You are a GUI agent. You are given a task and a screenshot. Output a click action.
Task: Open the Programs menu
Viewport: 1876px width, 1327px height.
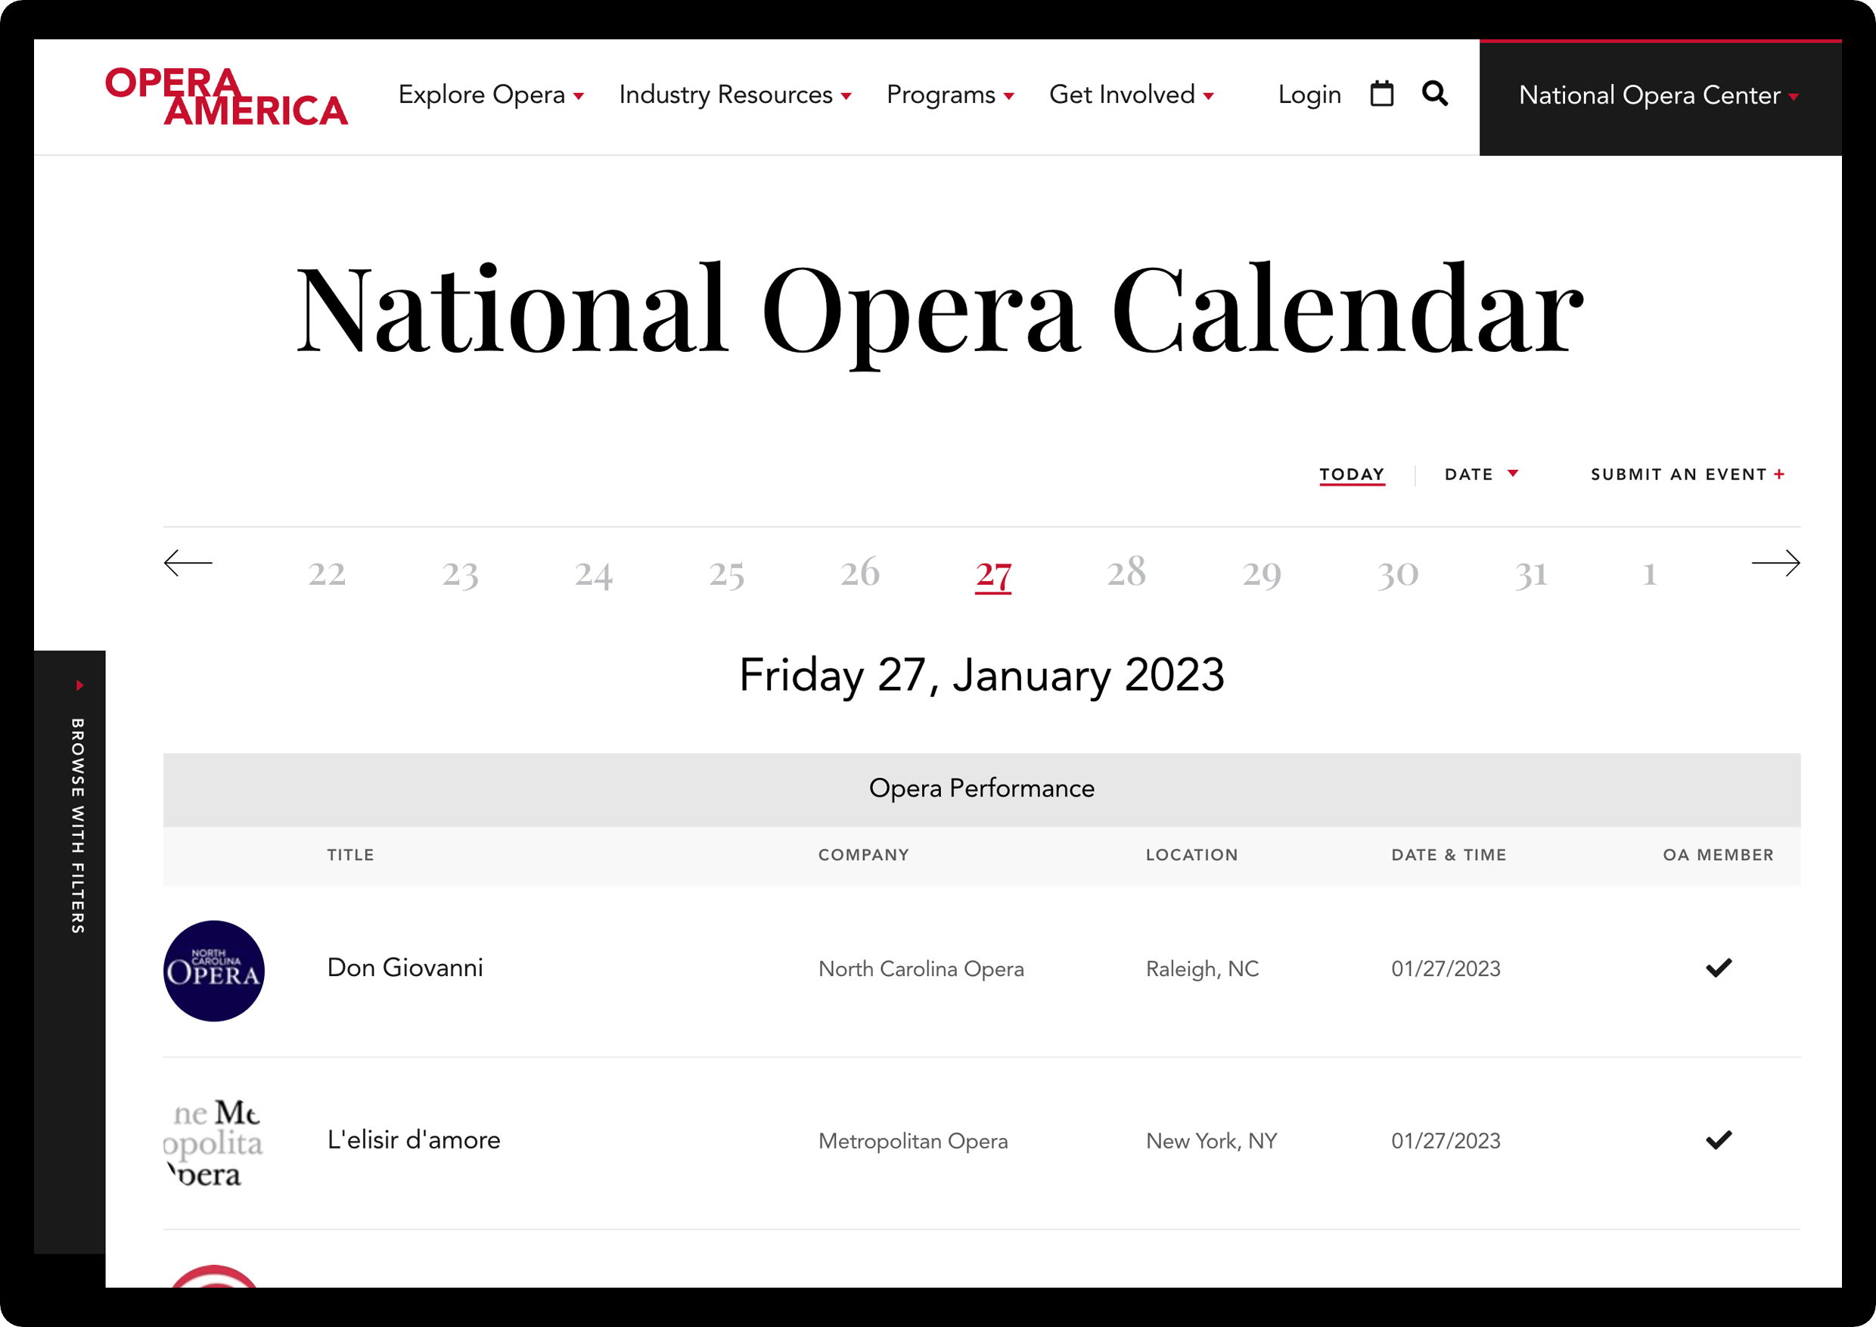[x=949, y=95]
